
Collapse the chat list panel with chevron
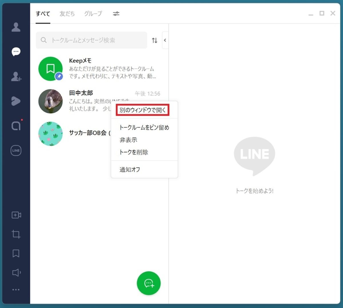(165, 40)
